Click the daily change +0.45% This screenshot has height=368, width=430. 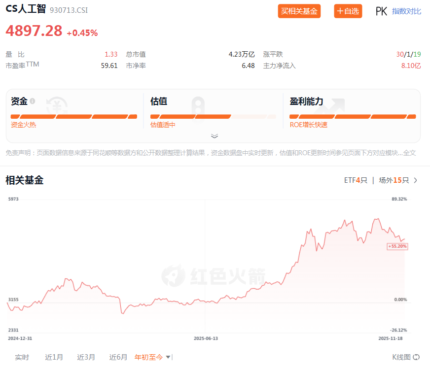(x=82, y=33)
